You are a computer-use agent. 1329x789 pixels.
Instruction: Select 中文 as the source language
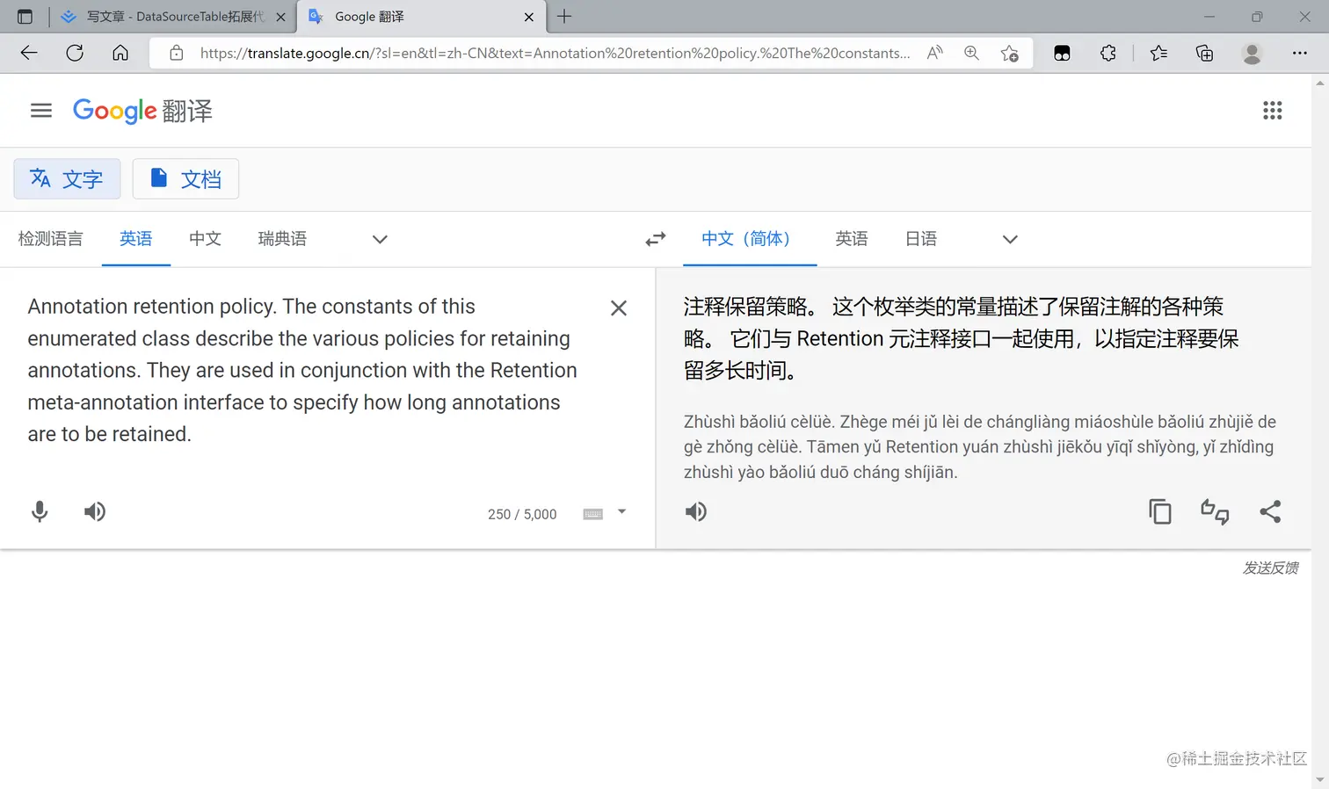pyautogui.click(x=205, y=239)
